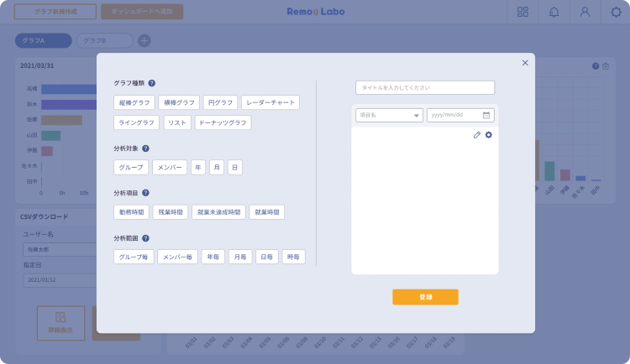Close the graph creation dialog
630x364 pixels.
click(x=525, y=63)
